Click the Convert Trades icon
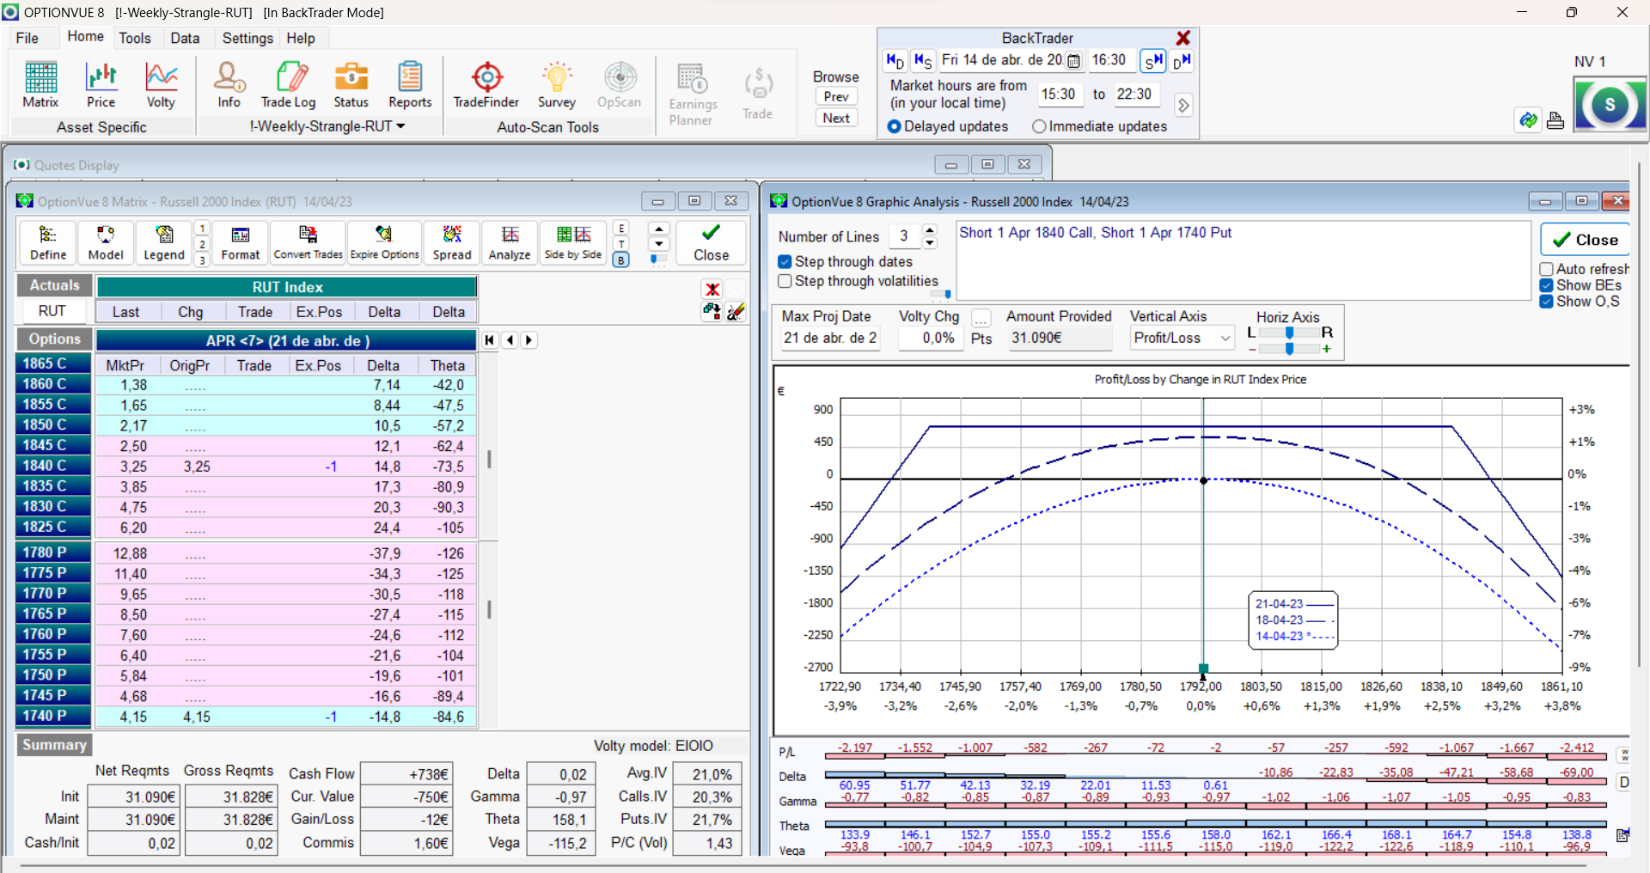This screenshot has height=873, width=1650. click(x=308, y=242)
